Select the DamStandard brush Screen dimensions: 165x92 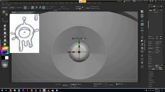[x=5, y=41]
